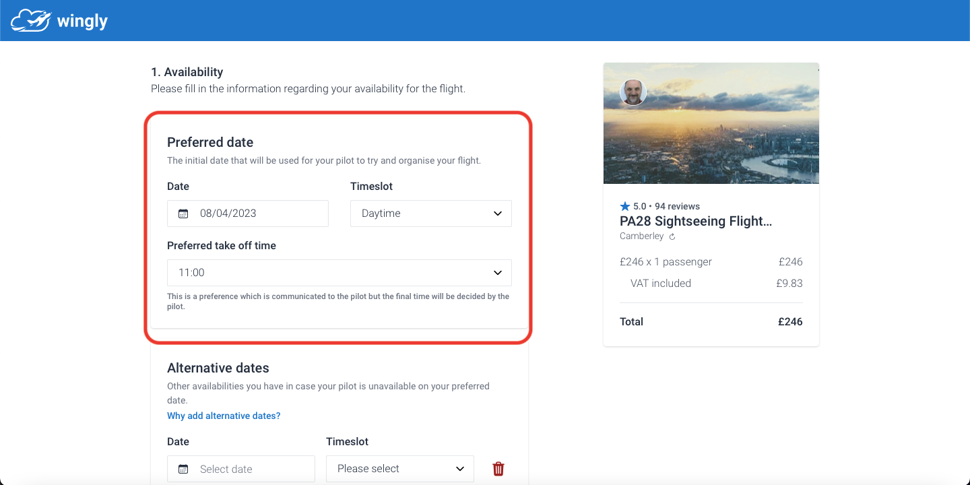
Task: Click the blue star rating icon
Action: [624, 206]
